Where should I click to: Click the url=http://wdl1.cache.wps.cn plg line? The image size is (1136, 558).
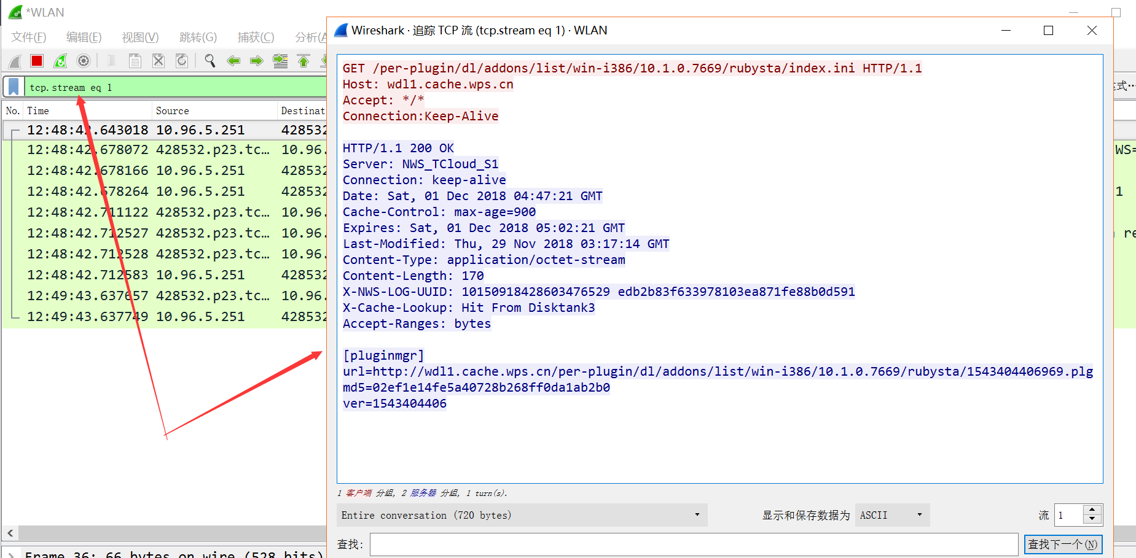(718, 371)
